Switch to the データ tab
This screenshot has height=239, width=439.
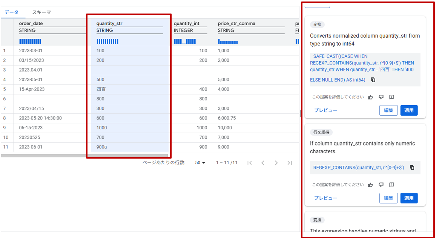[x=12, y=12]
